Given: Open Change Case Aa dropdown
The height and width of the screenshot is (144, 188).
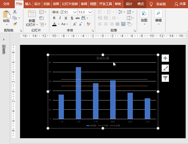Looking at the screenshot, I should pyautogui.click(x=64, y=24).
